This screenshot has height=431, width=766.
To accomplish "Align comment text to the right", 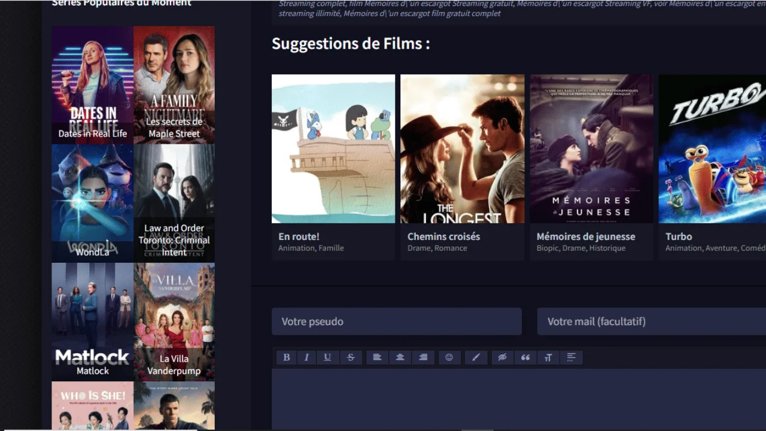I will coord(423,357).
